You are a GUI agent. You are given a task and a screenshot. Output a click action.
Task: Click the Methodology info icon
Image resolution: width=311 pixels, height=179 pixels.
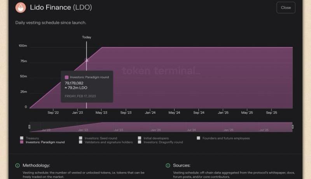pos(17,165)
